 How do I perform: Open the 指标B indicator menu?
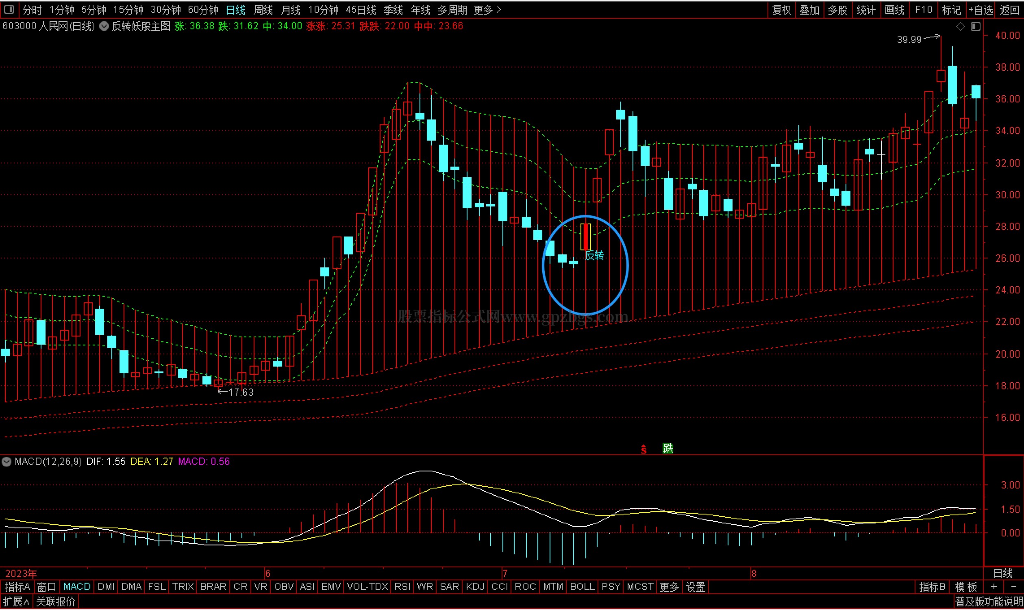coord(932,587)
